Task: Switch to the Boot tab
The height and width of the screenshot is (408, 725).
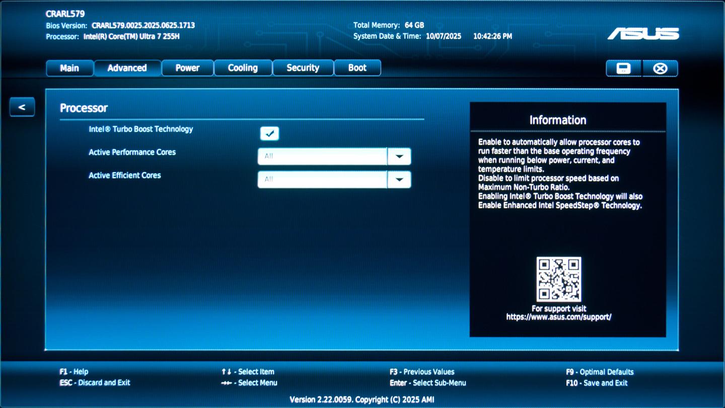Action: coord(357,68)
